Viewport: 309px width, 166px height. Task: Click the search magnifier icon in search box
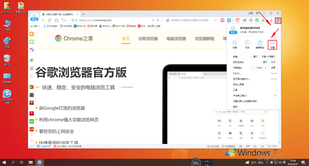point(215,20)
